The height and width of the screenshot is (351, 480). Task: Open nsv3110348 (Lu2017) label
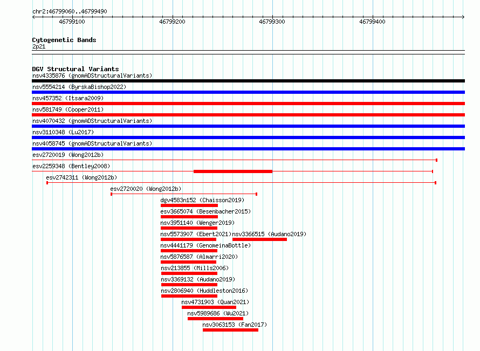[63, 132]
